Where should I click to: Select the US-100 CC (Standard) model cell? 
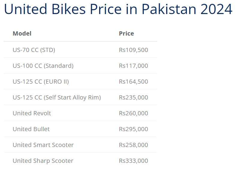click(x=43, y=66)
